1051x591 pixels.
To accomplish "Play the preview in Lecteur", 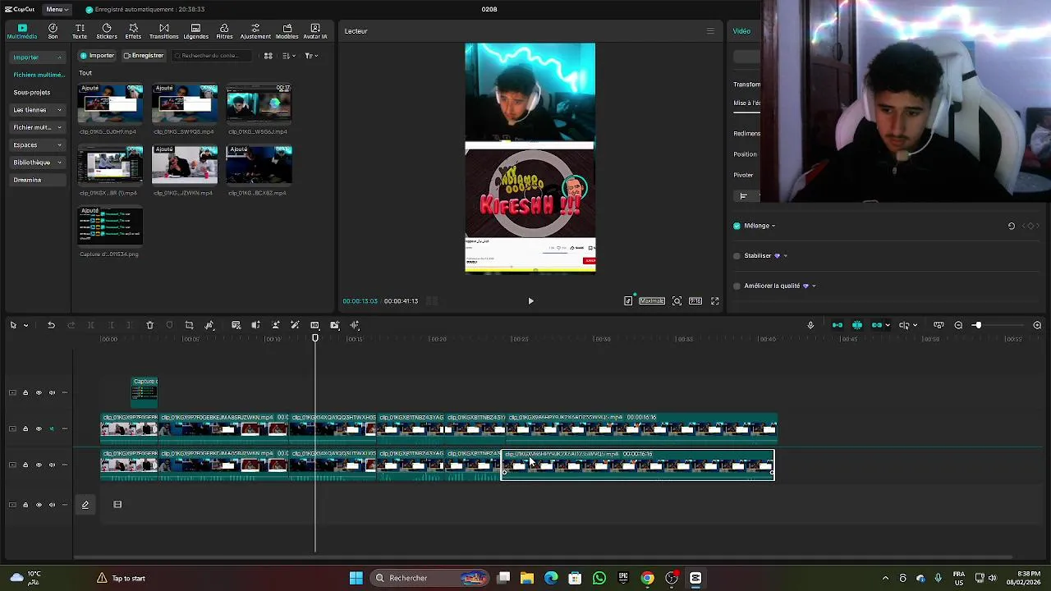I will [530, 301].
